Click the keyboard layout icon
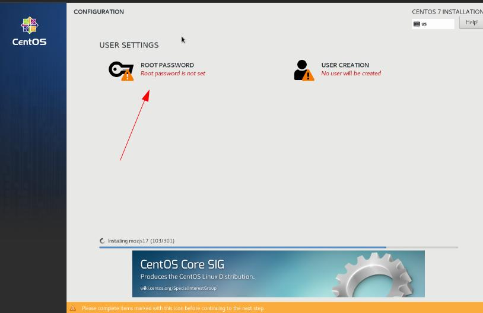Viewport: 483px width, 313px height. [x=417, y=24]
